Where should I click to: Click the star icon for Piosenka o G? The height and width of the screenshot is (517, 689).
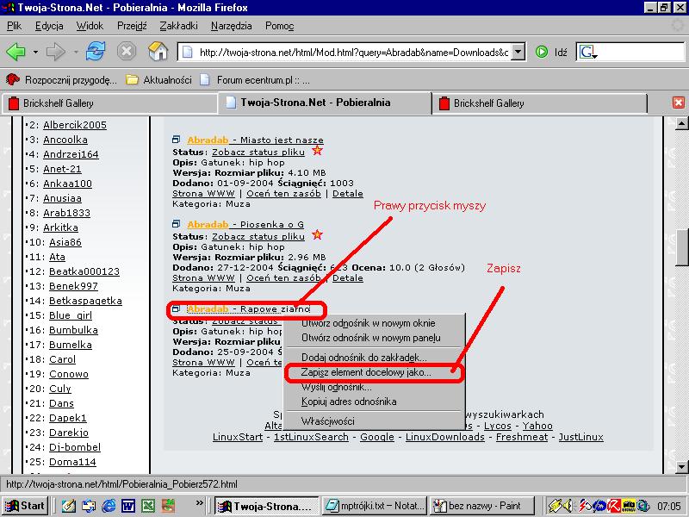[317, 235]
